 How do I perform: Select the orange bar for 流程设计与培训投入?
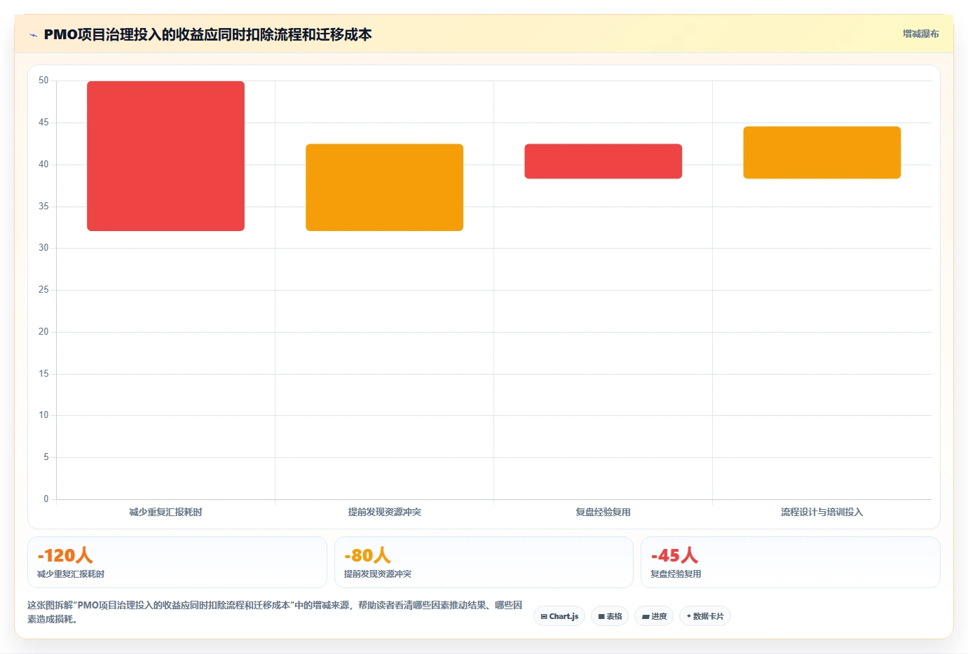click(822, 153)
